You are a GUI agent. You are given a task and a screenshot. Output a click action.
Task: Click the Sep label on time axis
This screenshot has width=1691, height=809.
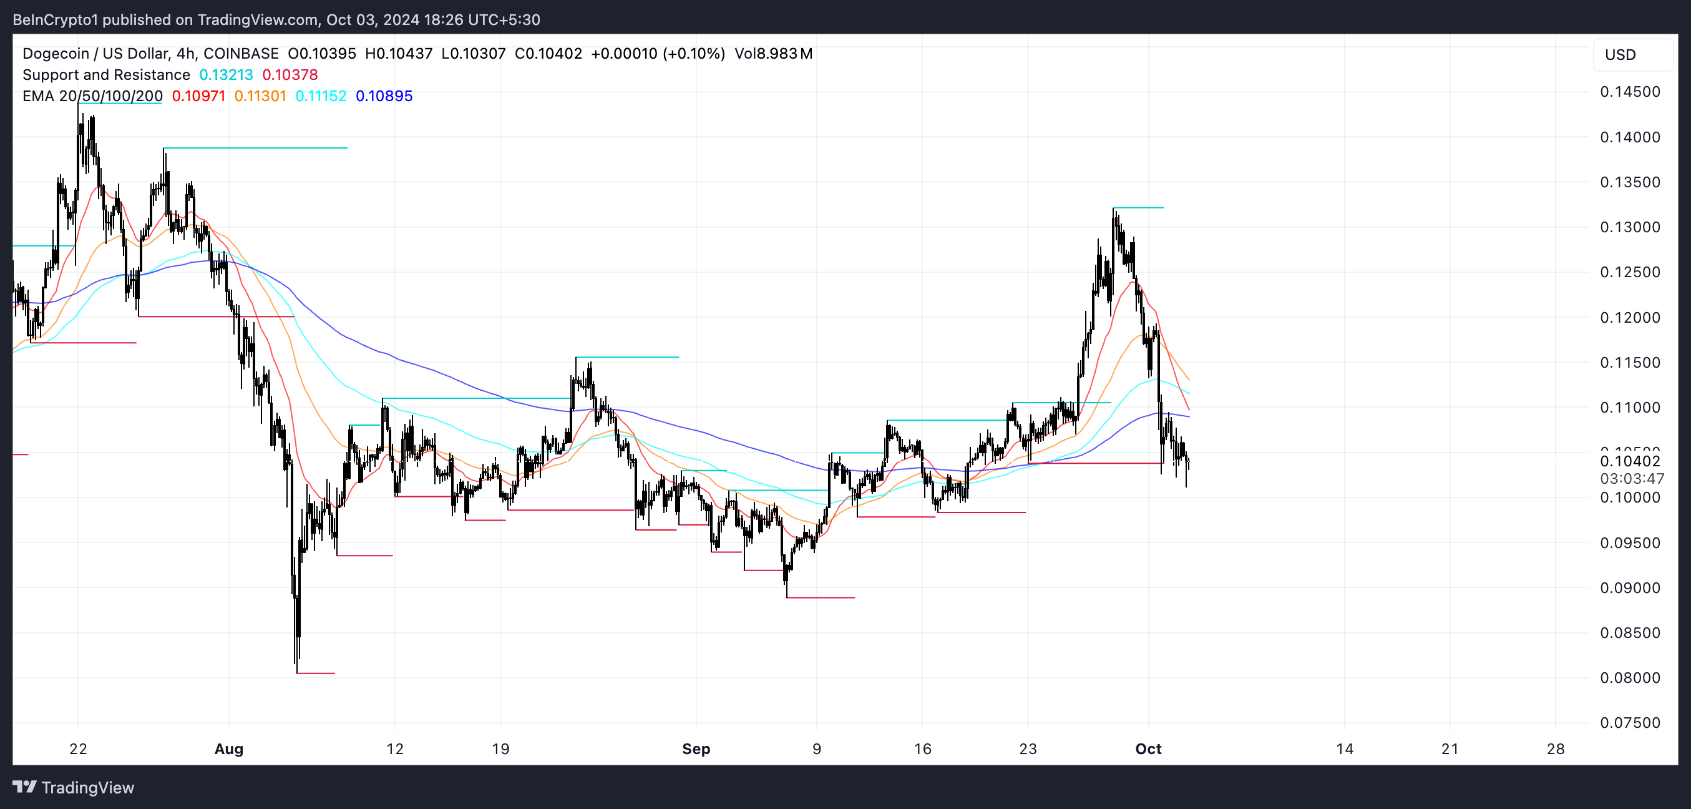695,748
